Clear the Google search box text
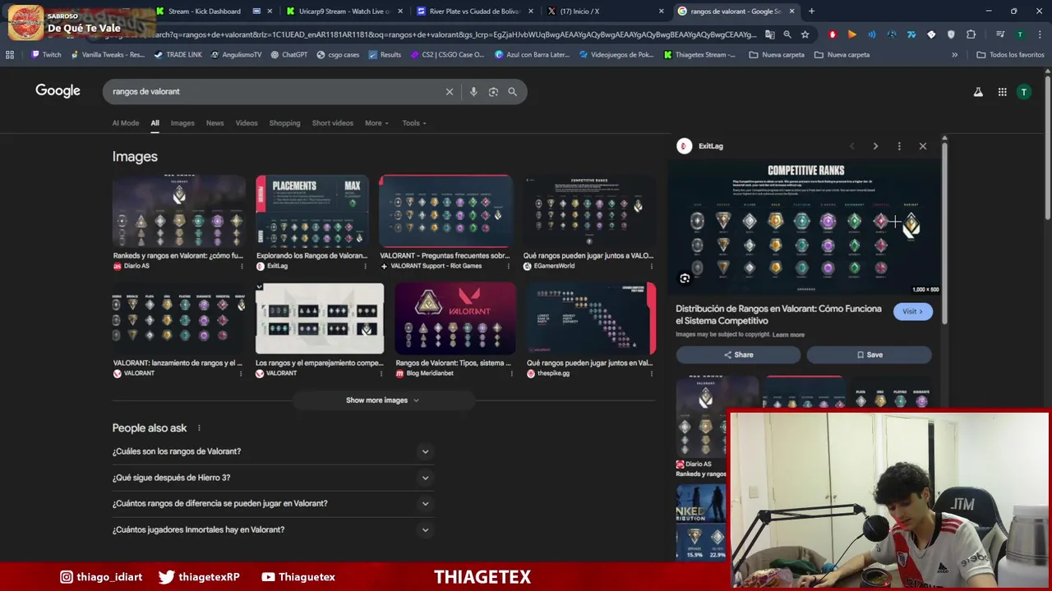Image resolution: width=1052 pixels, height=591 pixels. coord(450,92)
